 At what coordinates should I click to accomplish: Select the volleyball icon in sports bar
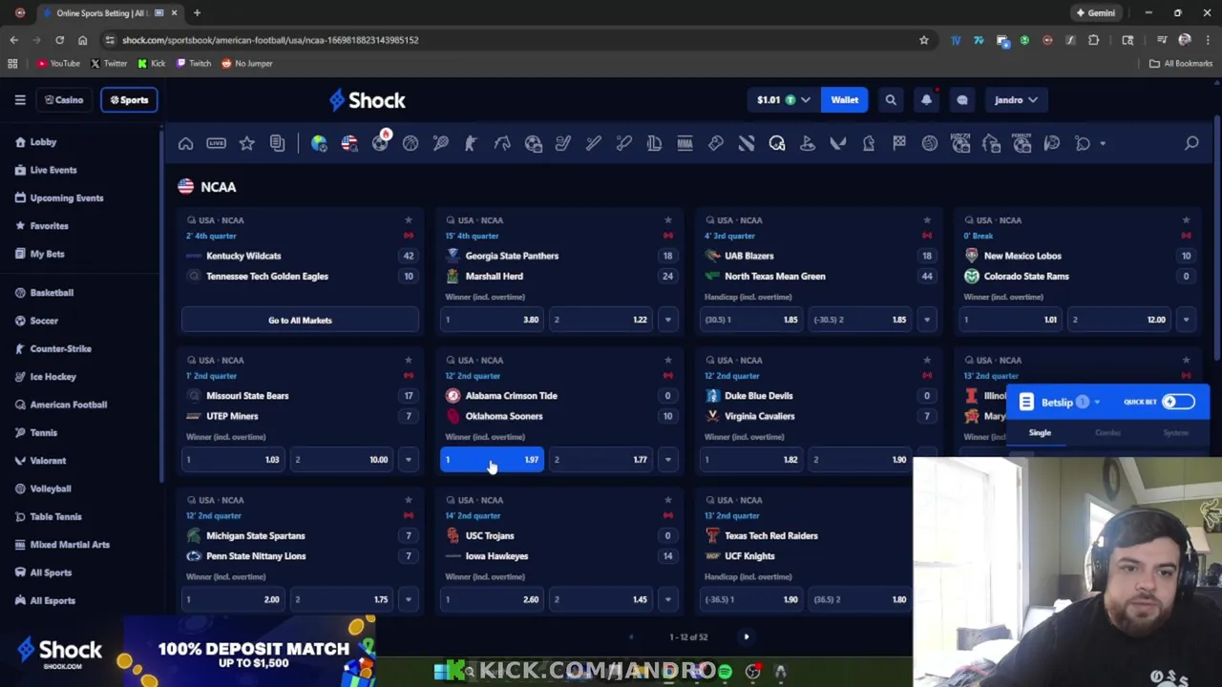click(930, 143)
